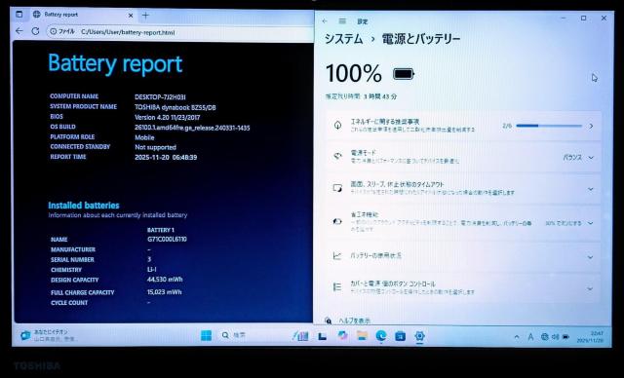Image resolution: width=624 pixels, height=378 pixels.
Task: Open the task view taskbar icon
Action: point(323,336)
